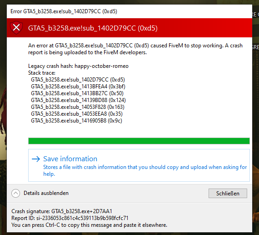Viewport: 259px width, 235px height.
Task: Click the 'Stack trace:' label
Action: 42,73
